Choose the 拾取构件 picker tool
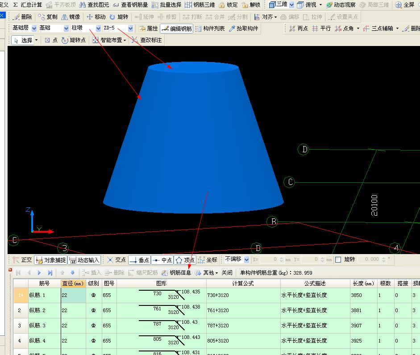The height and width of the screenshot is (355, 420). click(x=244, y=29)
